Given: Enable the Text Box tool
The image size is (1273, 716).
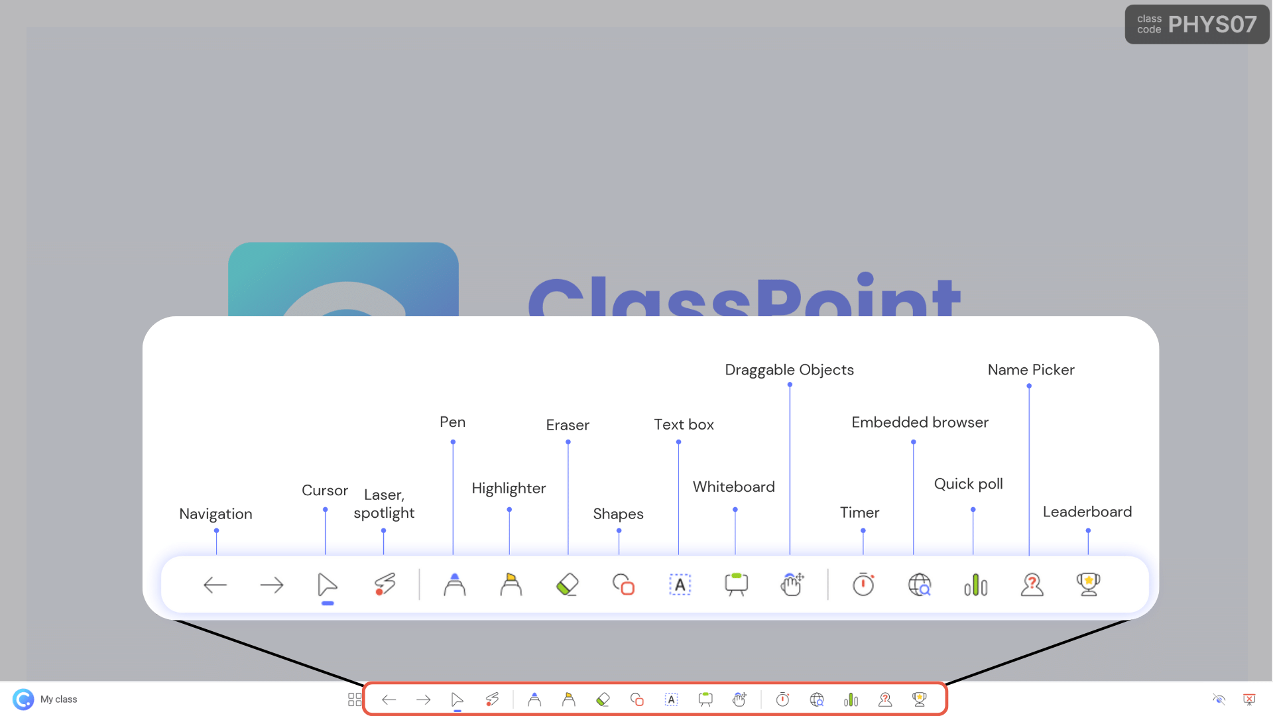Looking at the screenshot, I should click(x=670, y=699).
